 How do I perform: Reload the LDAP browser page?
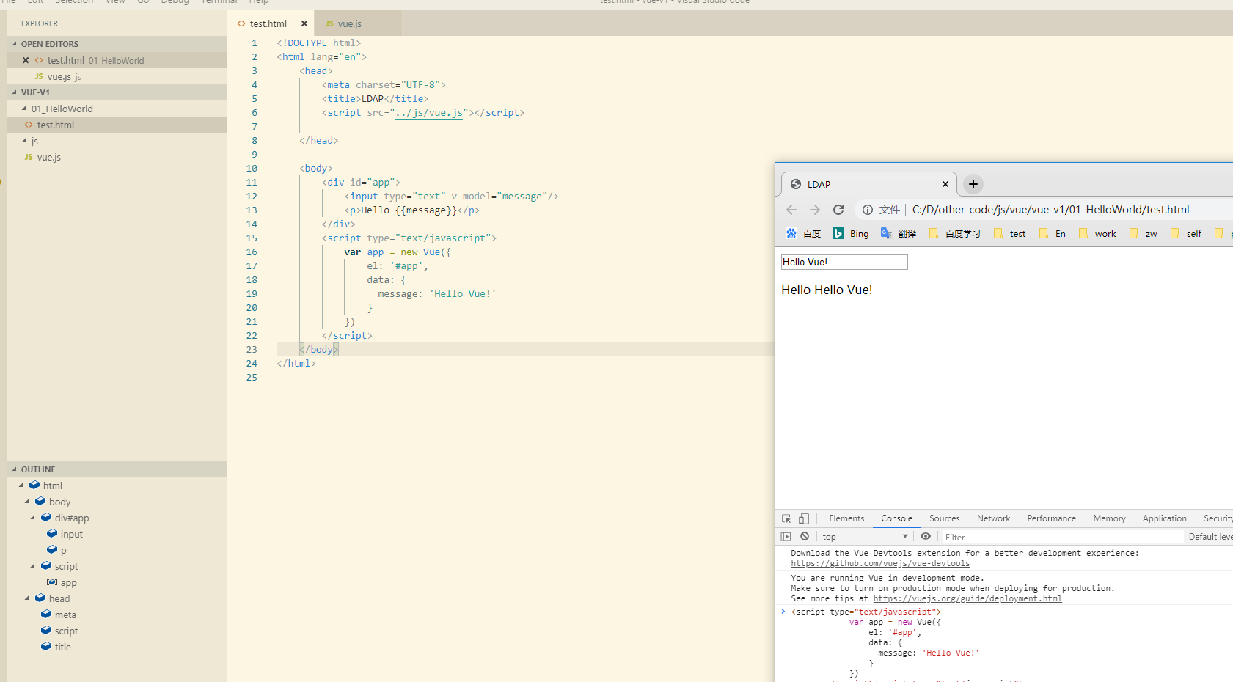click(x=838, y=210)
